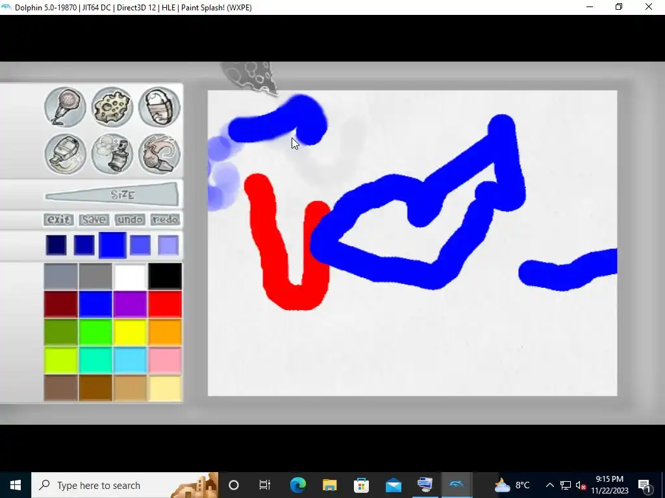Select the paint tube tool

click(65, 154)
